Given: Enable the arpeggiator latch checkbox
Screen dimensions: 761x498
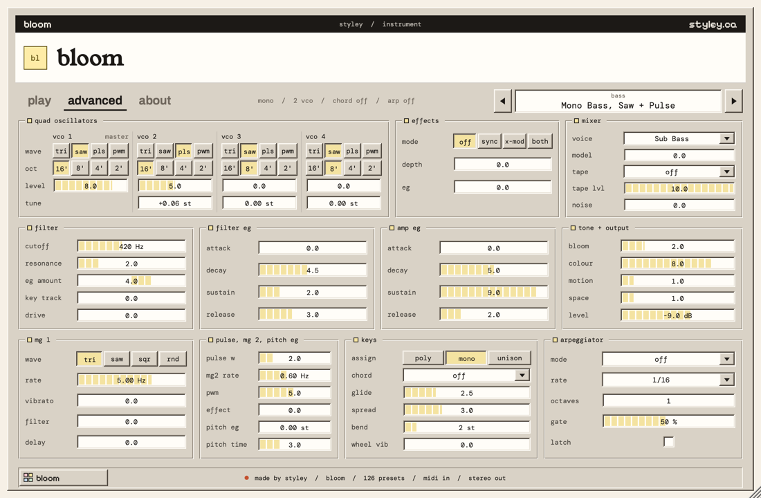Looking at the screenshot, I should [669, 442].
